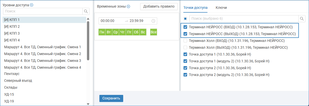Uncheck Терминал НЕЙРОСС (ВХОД) checkbox
The width and height of the screenshot is (309, 106).
click(185, 27)
